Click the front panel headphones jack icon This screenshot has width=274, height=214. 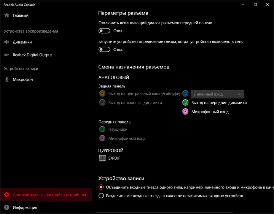(102, 129)
